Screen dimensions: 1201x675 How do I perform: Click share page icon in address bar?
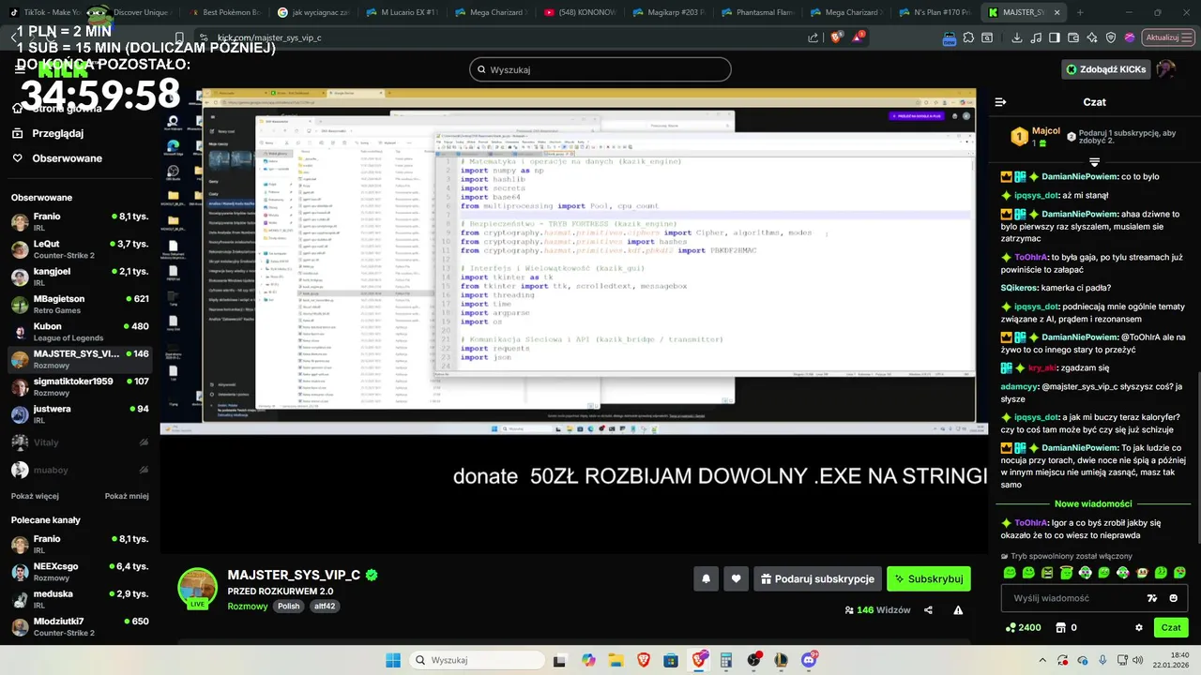tap(813, 37)
